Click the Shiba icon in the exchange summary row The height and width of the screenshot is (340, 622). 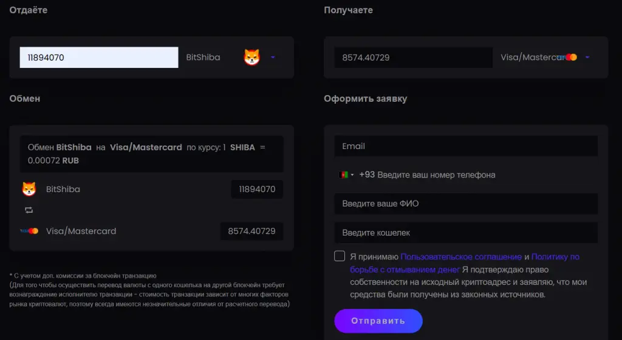pos(29,189)
